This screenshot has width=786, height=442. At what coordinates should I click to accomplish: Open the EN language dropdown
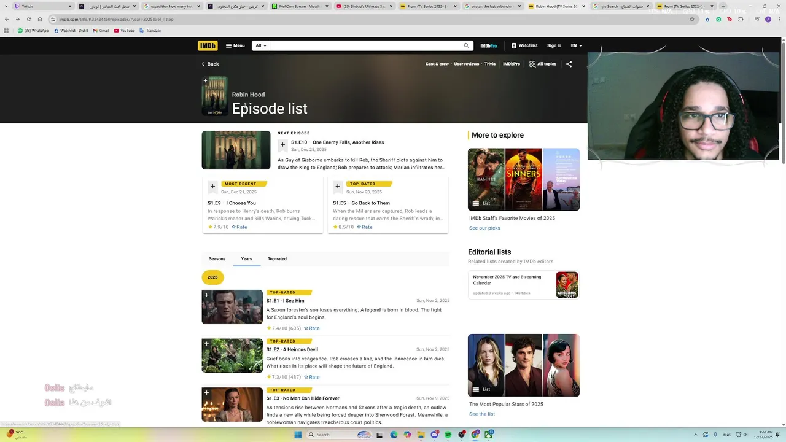[x=576, y=45]
